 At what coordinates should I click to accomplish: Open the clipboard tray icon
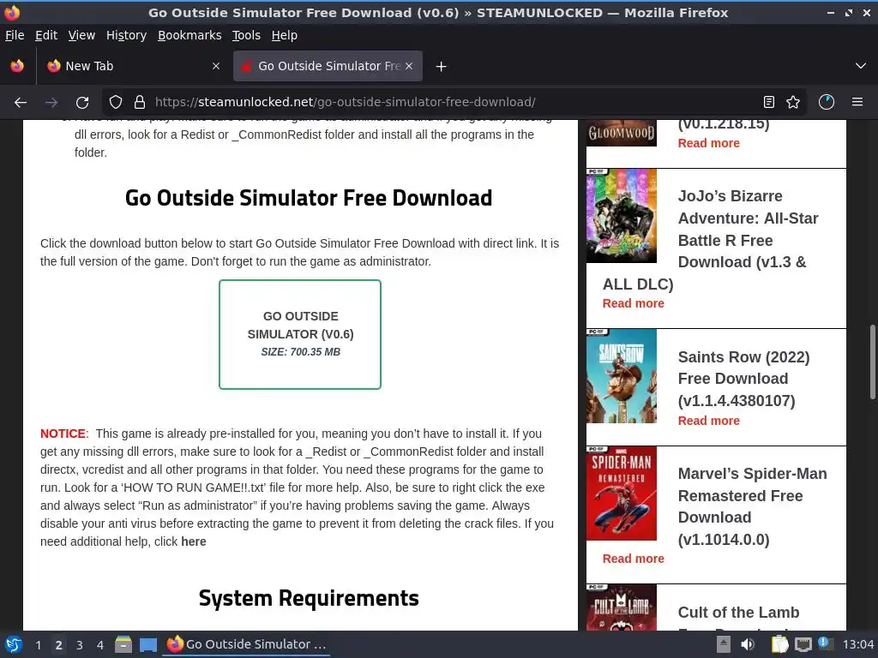click(779, 644)
